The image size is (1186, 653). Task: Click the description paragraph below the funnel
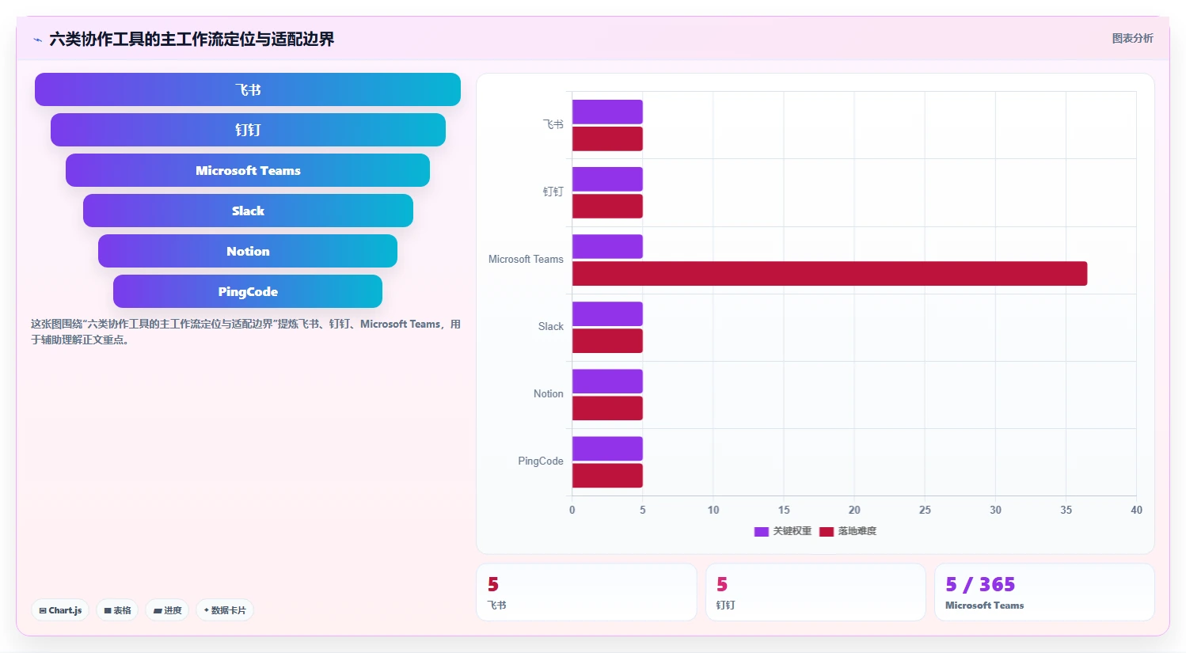[245, 332]
